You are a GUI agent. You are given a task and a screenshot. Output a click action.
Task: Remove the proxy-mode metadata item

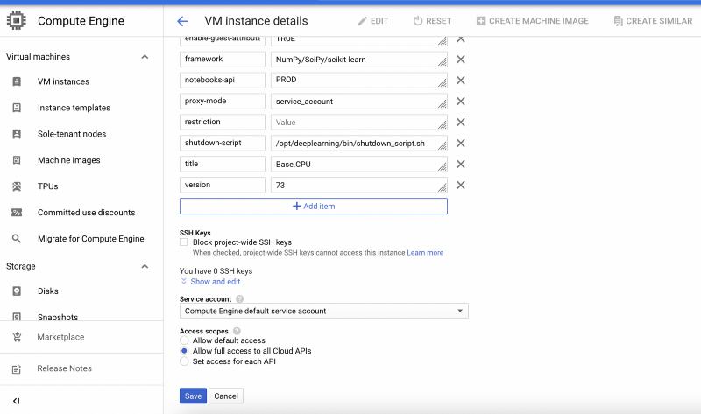pyautogui.click(x=461, y=102)
